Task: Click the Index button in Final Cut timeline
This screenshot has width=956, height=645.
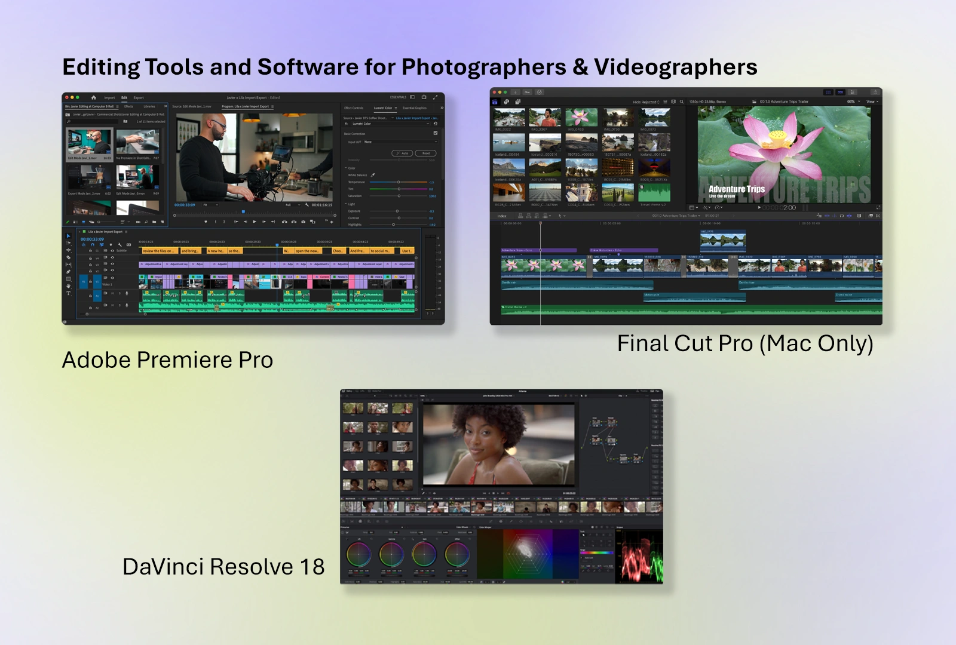Action: click(x=502, y=216)
